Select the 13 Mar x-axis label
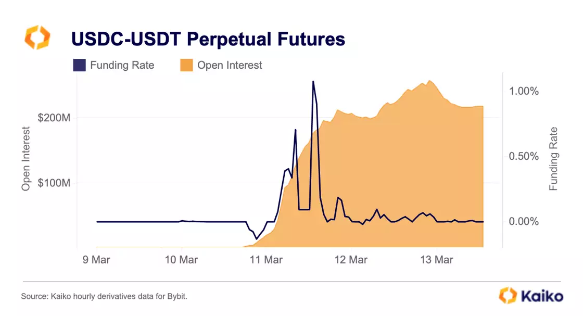Viewport: 583px width, 316px height. (436, 260)
